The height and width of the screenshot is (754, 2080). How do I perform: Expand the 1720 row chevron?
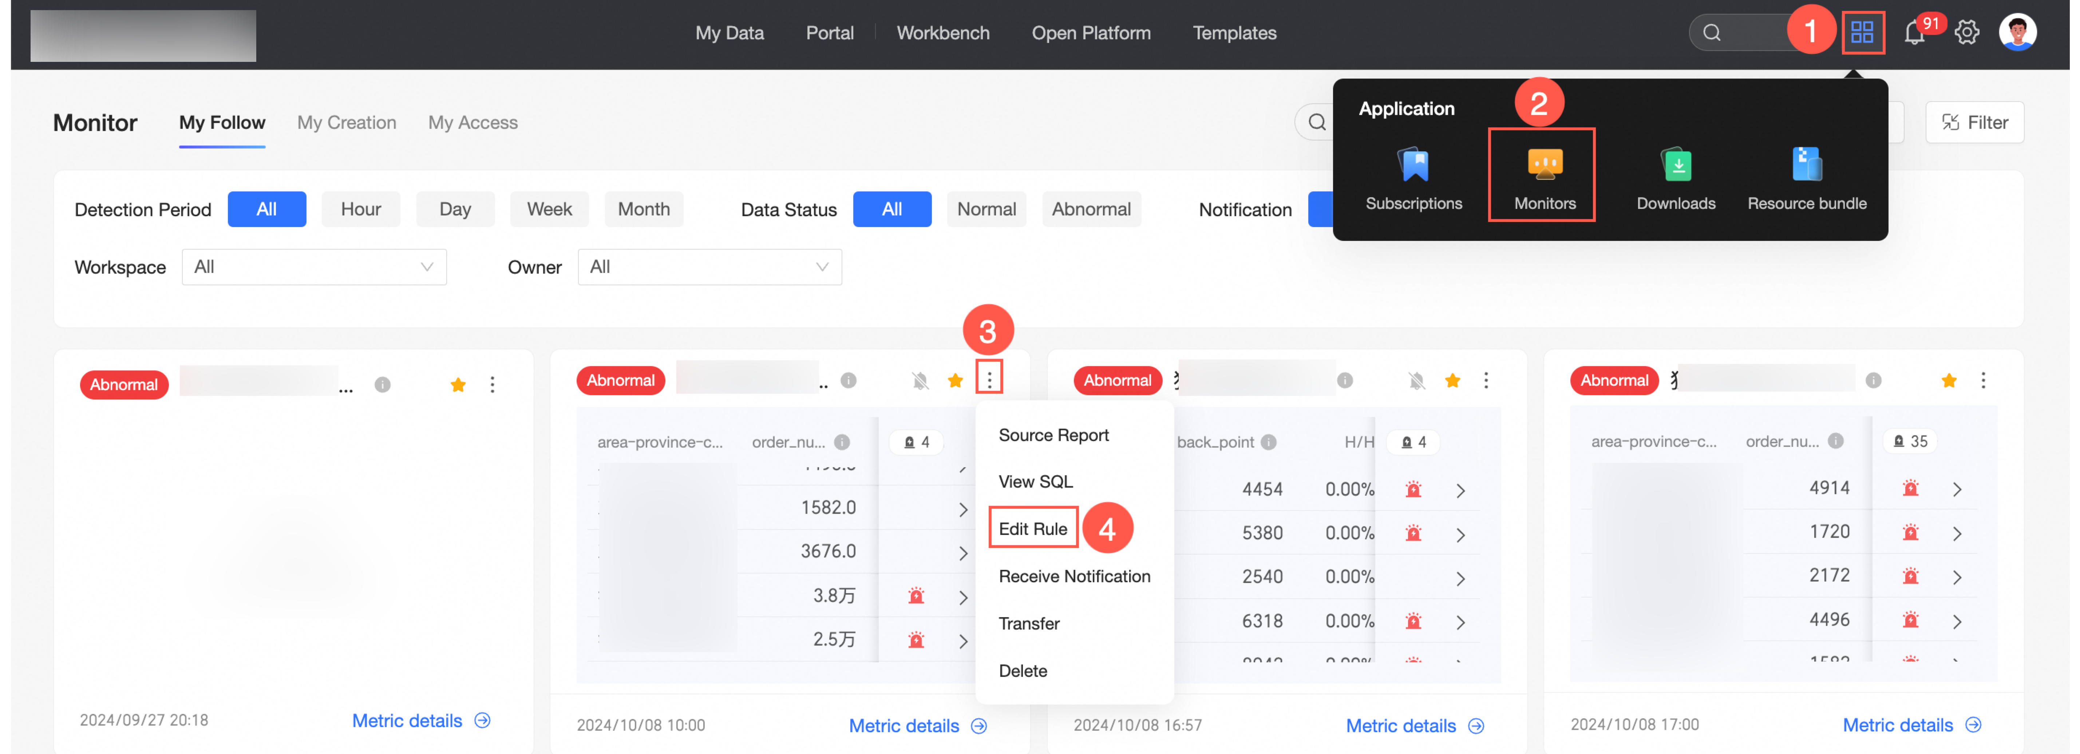click(x=1957, y=533)
